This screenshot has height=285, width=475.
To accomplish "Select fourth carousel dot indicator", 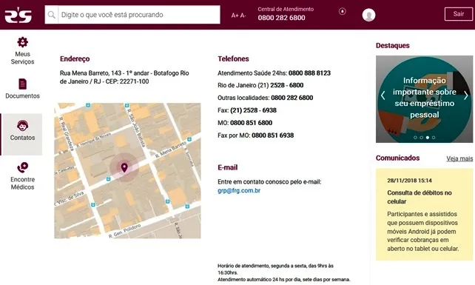I will click(x=434, y=138).
